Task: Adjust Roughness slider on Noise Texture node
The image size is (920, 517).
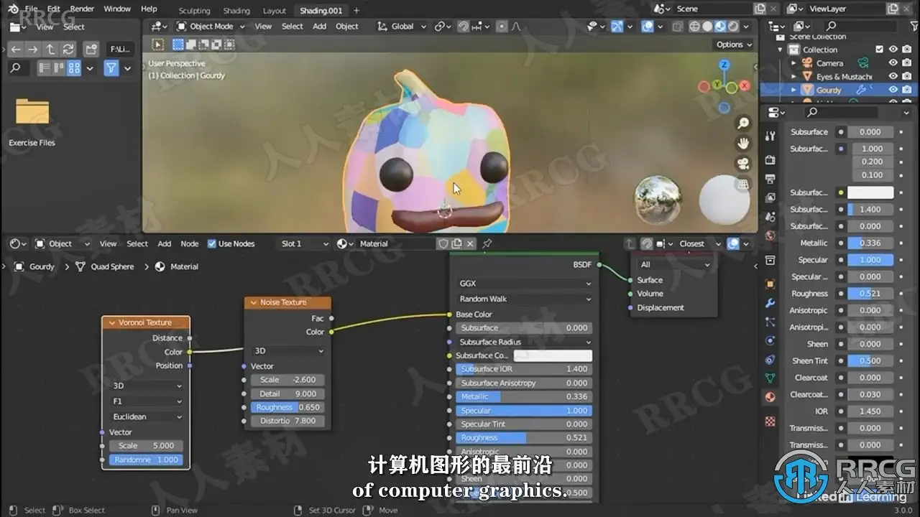Action: click(287, 407)
